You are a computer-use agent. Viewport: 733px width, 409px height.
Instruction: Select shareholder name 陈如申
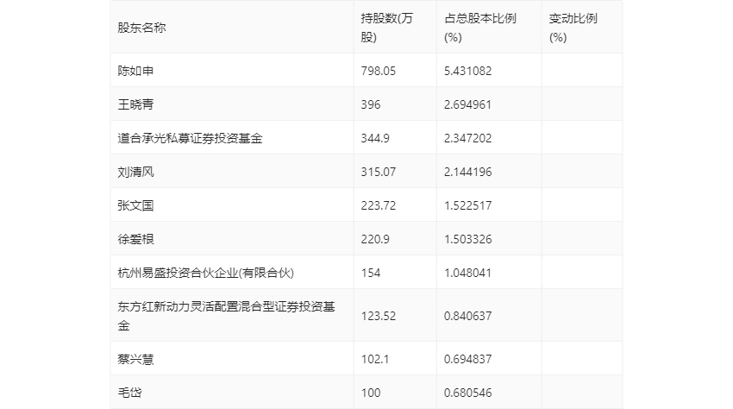click(x=135, y=71)
